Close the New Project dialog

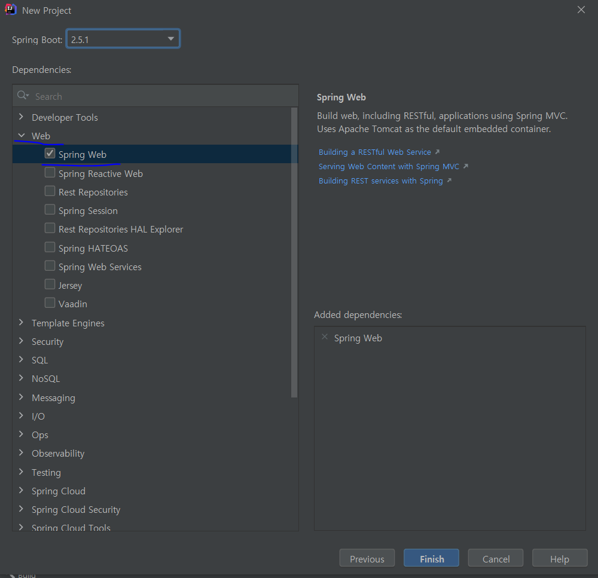[581, 10]
